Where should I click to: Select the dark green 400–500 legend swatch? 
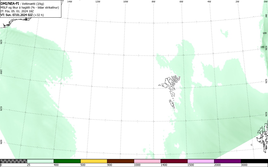click(x=67, y=161)
